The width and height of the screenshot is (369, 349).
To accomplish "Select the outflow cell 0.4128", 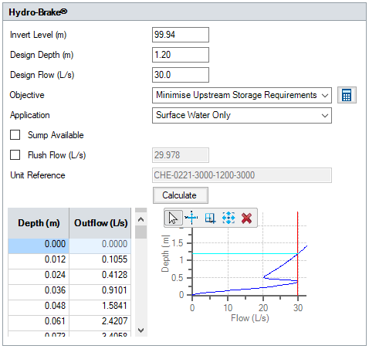I will coord(100,276).
